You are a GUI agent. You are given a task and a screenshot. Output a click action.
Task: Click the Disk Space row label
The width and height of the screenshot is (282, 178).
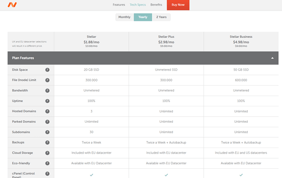pos(20,70)
